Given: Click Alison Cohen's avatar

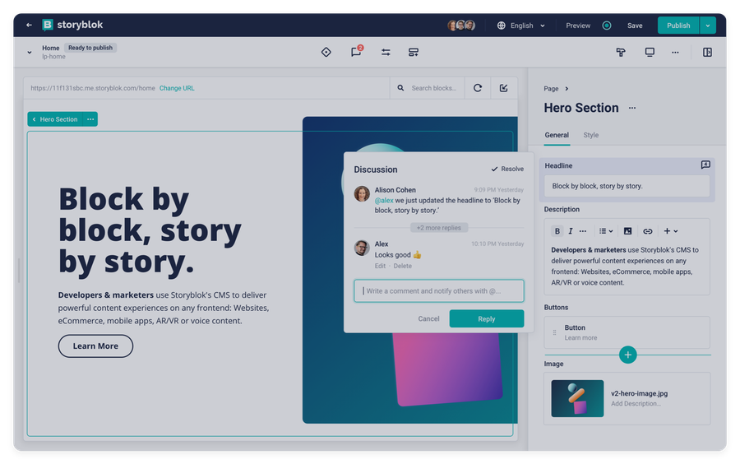Looking at the screenshot, I should (x=362, y=193).
